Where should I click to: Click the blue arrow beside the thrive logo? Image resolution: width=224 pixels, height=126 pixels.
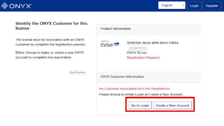(x=117, y=44)
